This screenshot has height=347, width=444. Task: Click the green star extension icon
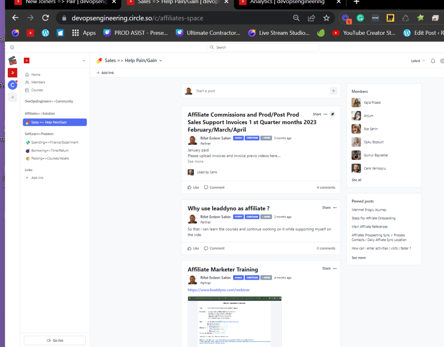tap(421, 18)
